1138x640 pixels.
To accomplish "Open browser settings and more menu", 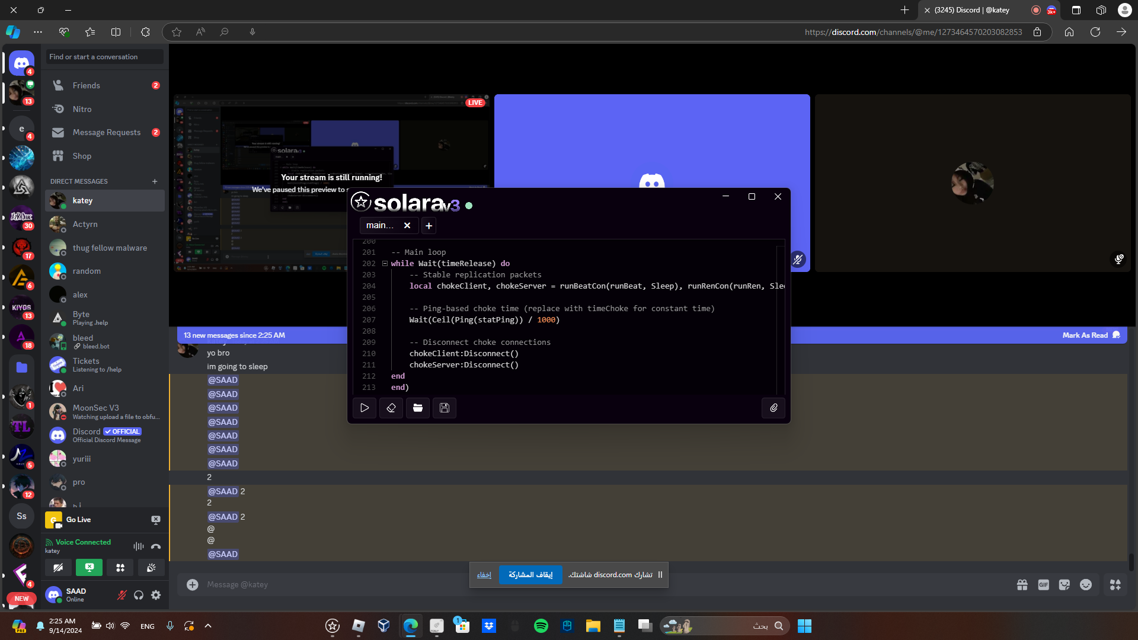I will [38, 32].
